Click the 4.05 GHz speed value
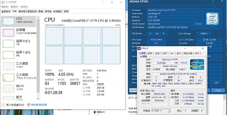227x115 pixels. pyautogui.click(x=66, y=74)
